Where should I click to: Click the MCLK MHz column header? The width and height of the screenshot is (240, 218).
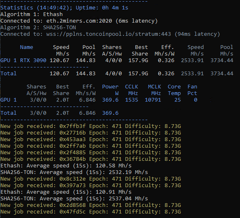coord(154,90)
